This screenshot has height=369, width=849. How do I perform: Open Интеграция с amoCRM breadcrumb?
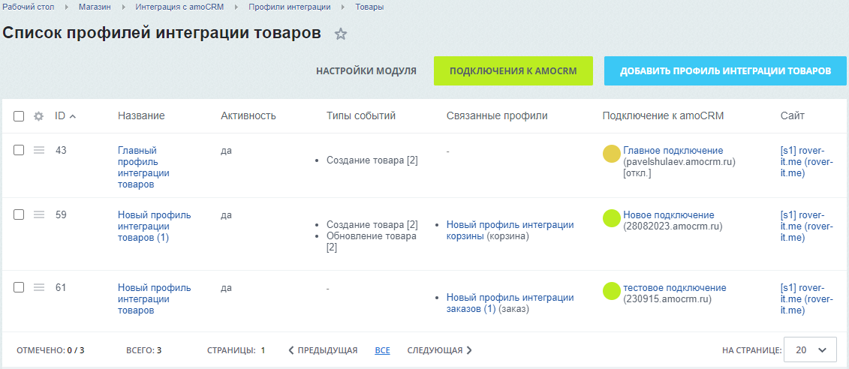(180, 7)
